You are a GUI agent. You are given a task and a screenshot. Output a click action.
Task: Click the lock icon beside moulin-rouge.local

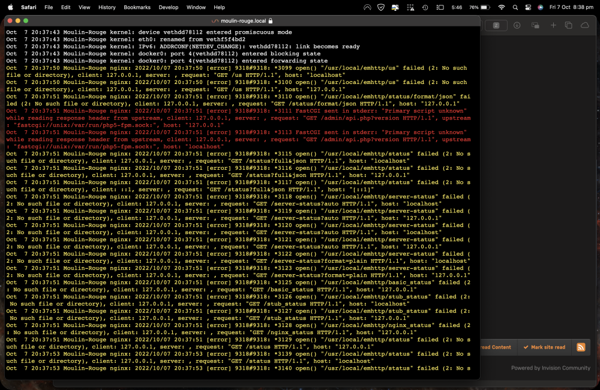tap(271, 20)
